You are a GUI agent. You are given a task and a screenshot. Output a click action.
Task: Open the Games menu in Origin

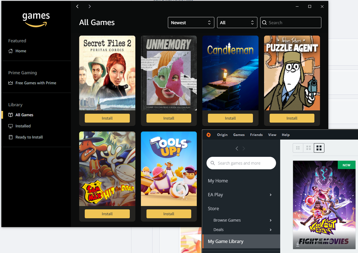pyautogui.click(x=239, y=135)
